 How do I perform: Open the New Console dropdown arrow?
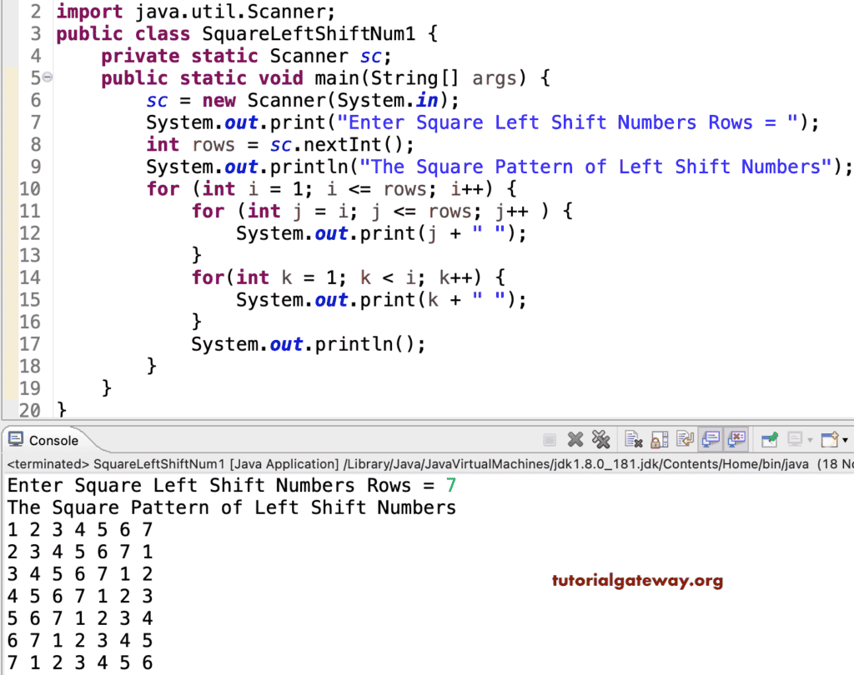pos(844,439)
